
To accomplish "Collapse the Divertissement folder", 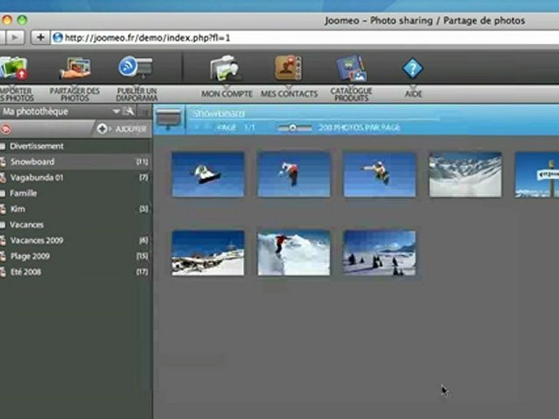I will [3, 146].
